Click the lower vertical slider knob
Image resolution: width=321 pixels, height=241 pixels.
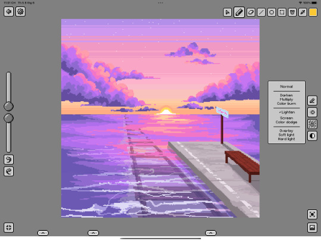[x=8, y=118]
